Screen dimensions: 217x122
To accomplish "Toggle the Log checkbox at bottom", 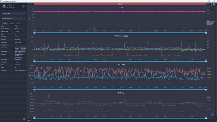I will coord(32,121).
